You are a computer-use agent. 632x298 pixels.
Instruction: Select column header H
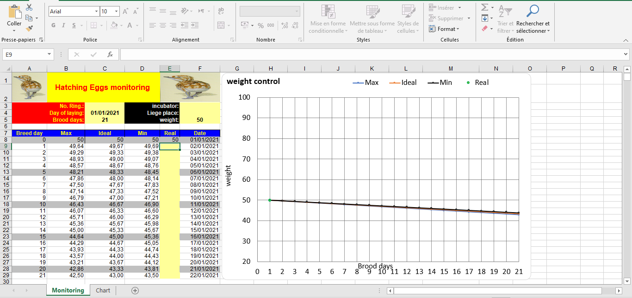tap(271, 69)
